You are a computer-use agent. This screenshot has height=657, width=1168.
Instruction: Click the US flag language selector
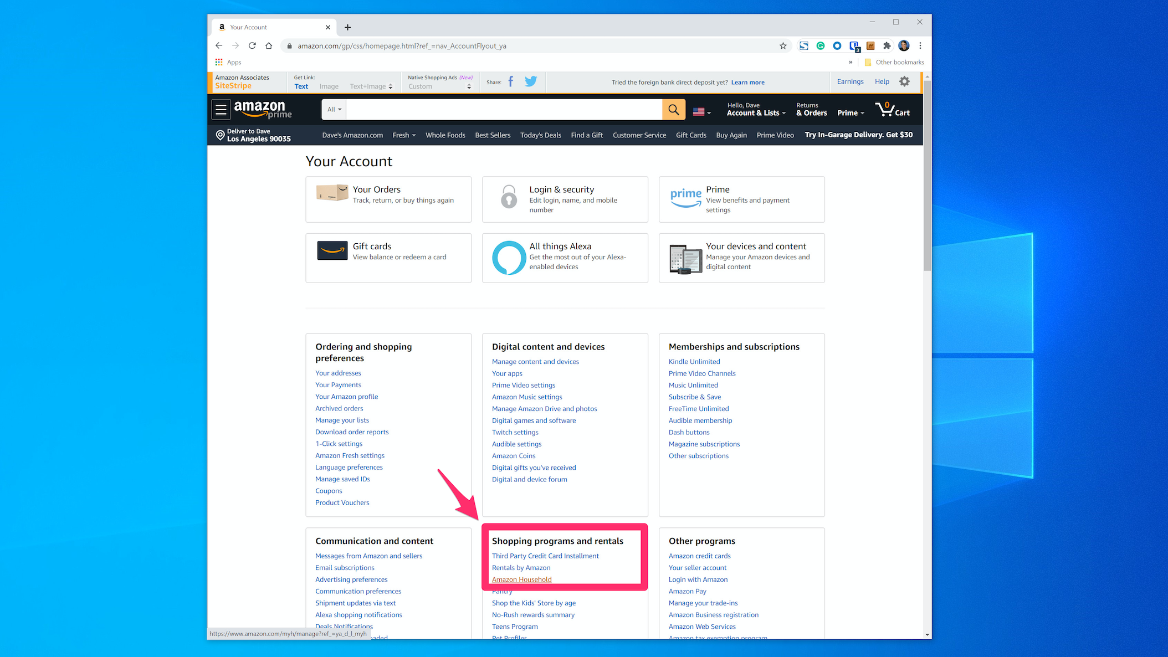click(702, 111)
